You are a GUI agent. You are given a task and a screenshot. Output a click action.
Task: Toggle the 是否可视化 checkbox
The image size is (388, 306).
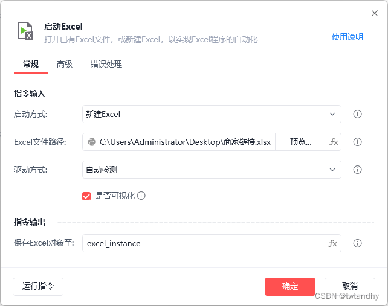(x=86, y=196)
